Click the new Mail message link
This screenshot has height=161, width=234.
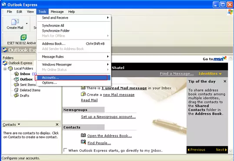(119, 95)
